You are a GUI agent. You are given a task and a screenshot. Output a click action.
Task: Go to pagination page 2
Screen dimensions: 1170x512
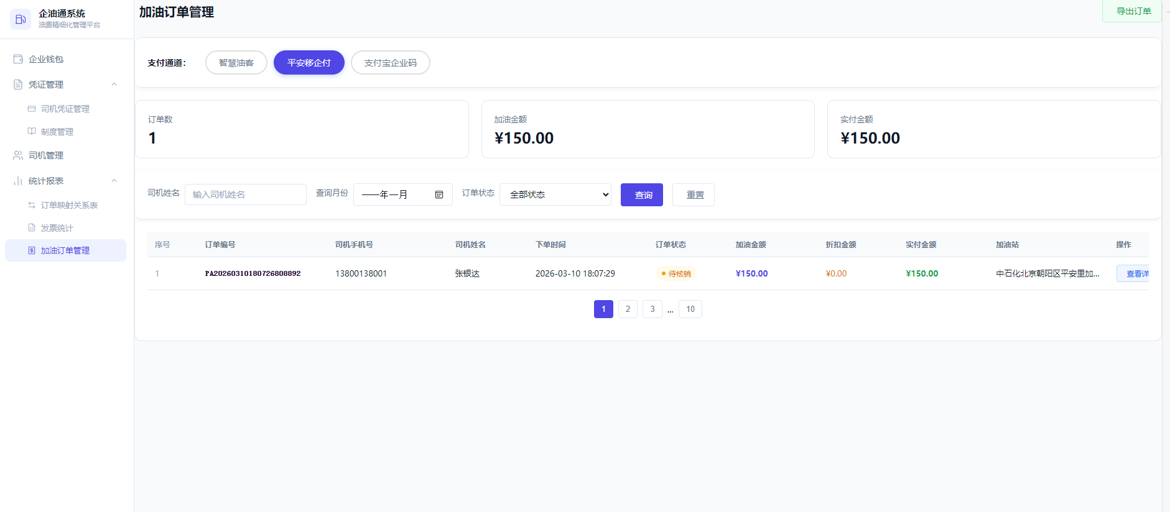[628, 309]
